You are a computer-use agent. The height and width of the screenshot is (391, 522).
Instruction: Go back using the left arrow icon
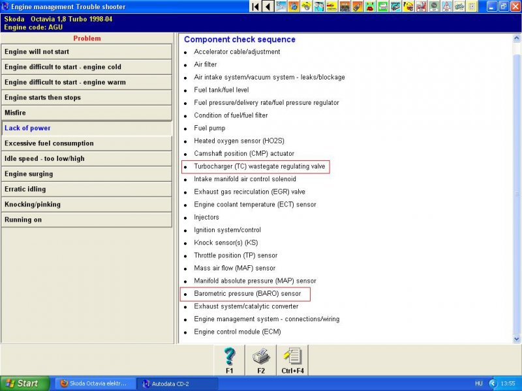[268, 7]
